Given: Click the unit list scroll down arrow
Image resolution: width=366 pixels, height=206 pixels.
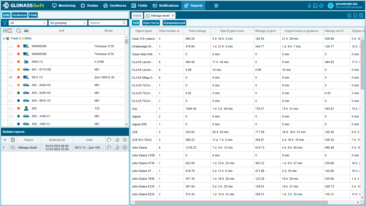Looking at the screenshot, I should pos(127,124).
